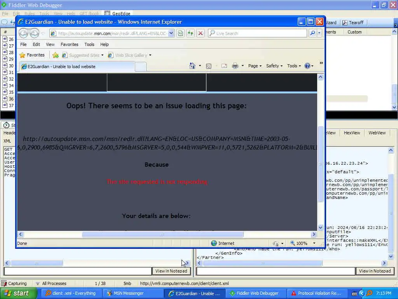Open a new blank tab in IE
The height and width of the screenshot is (299, 398).
click(141, 67)
